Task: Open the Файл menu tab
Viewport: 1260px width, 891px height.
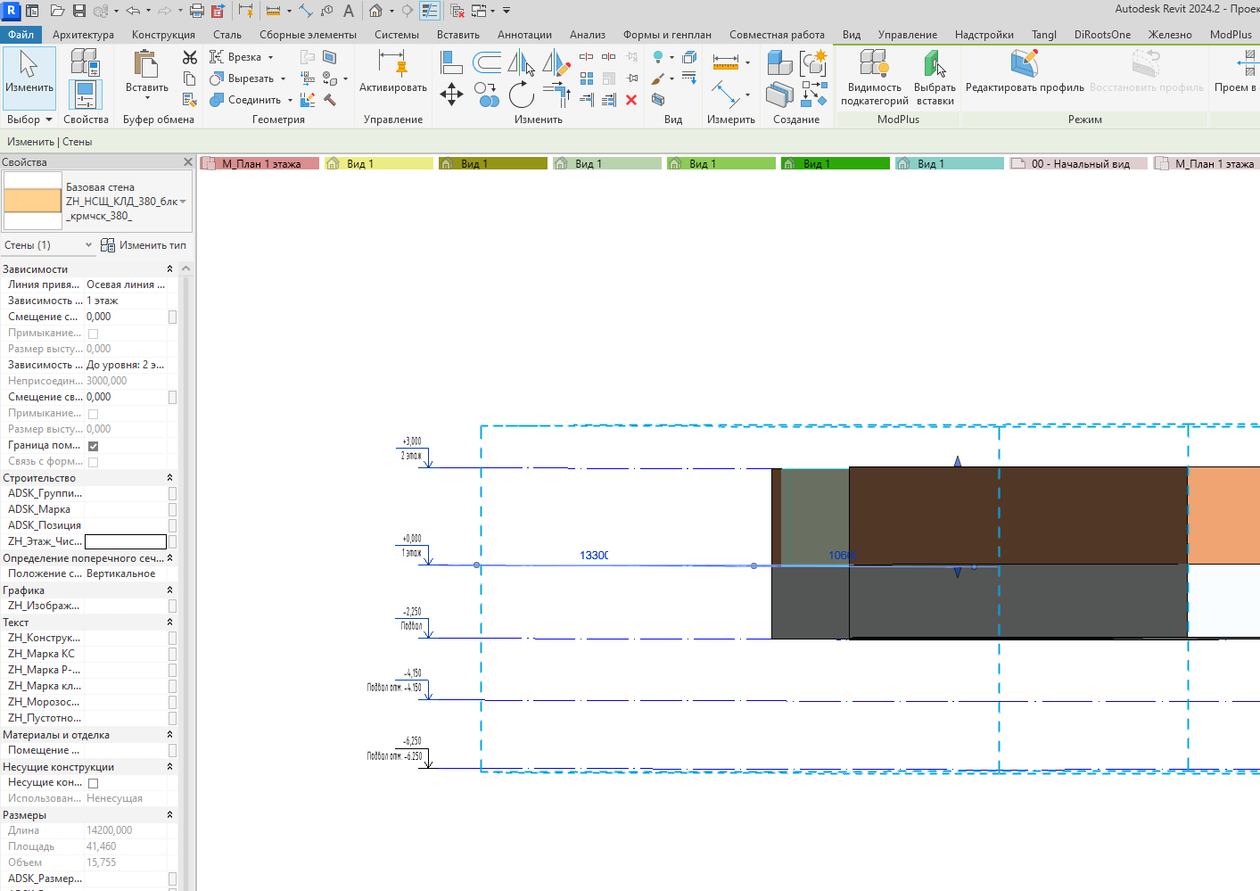Action: coord(21,35)
